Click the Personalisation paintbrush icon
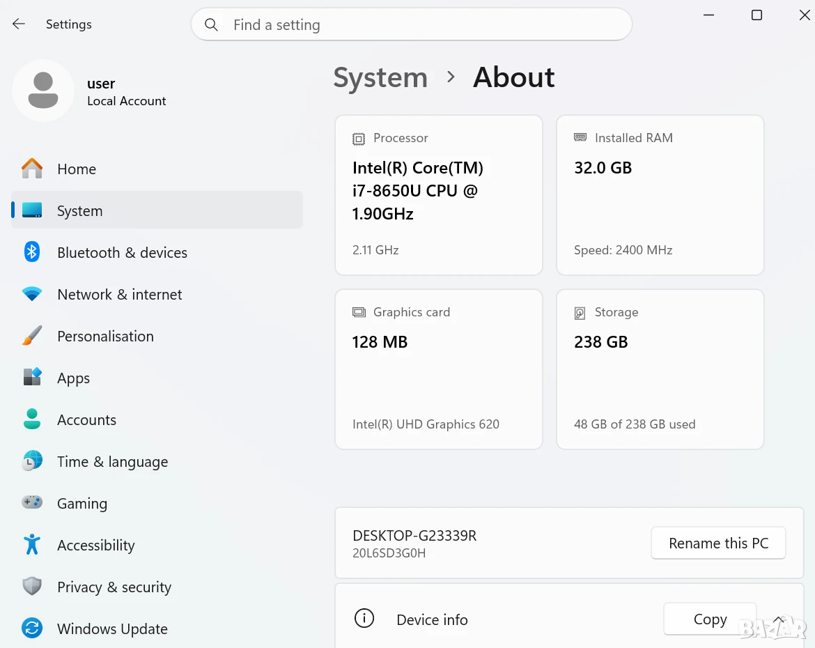The height and width of the screenshot is (648, 815). 32,335
